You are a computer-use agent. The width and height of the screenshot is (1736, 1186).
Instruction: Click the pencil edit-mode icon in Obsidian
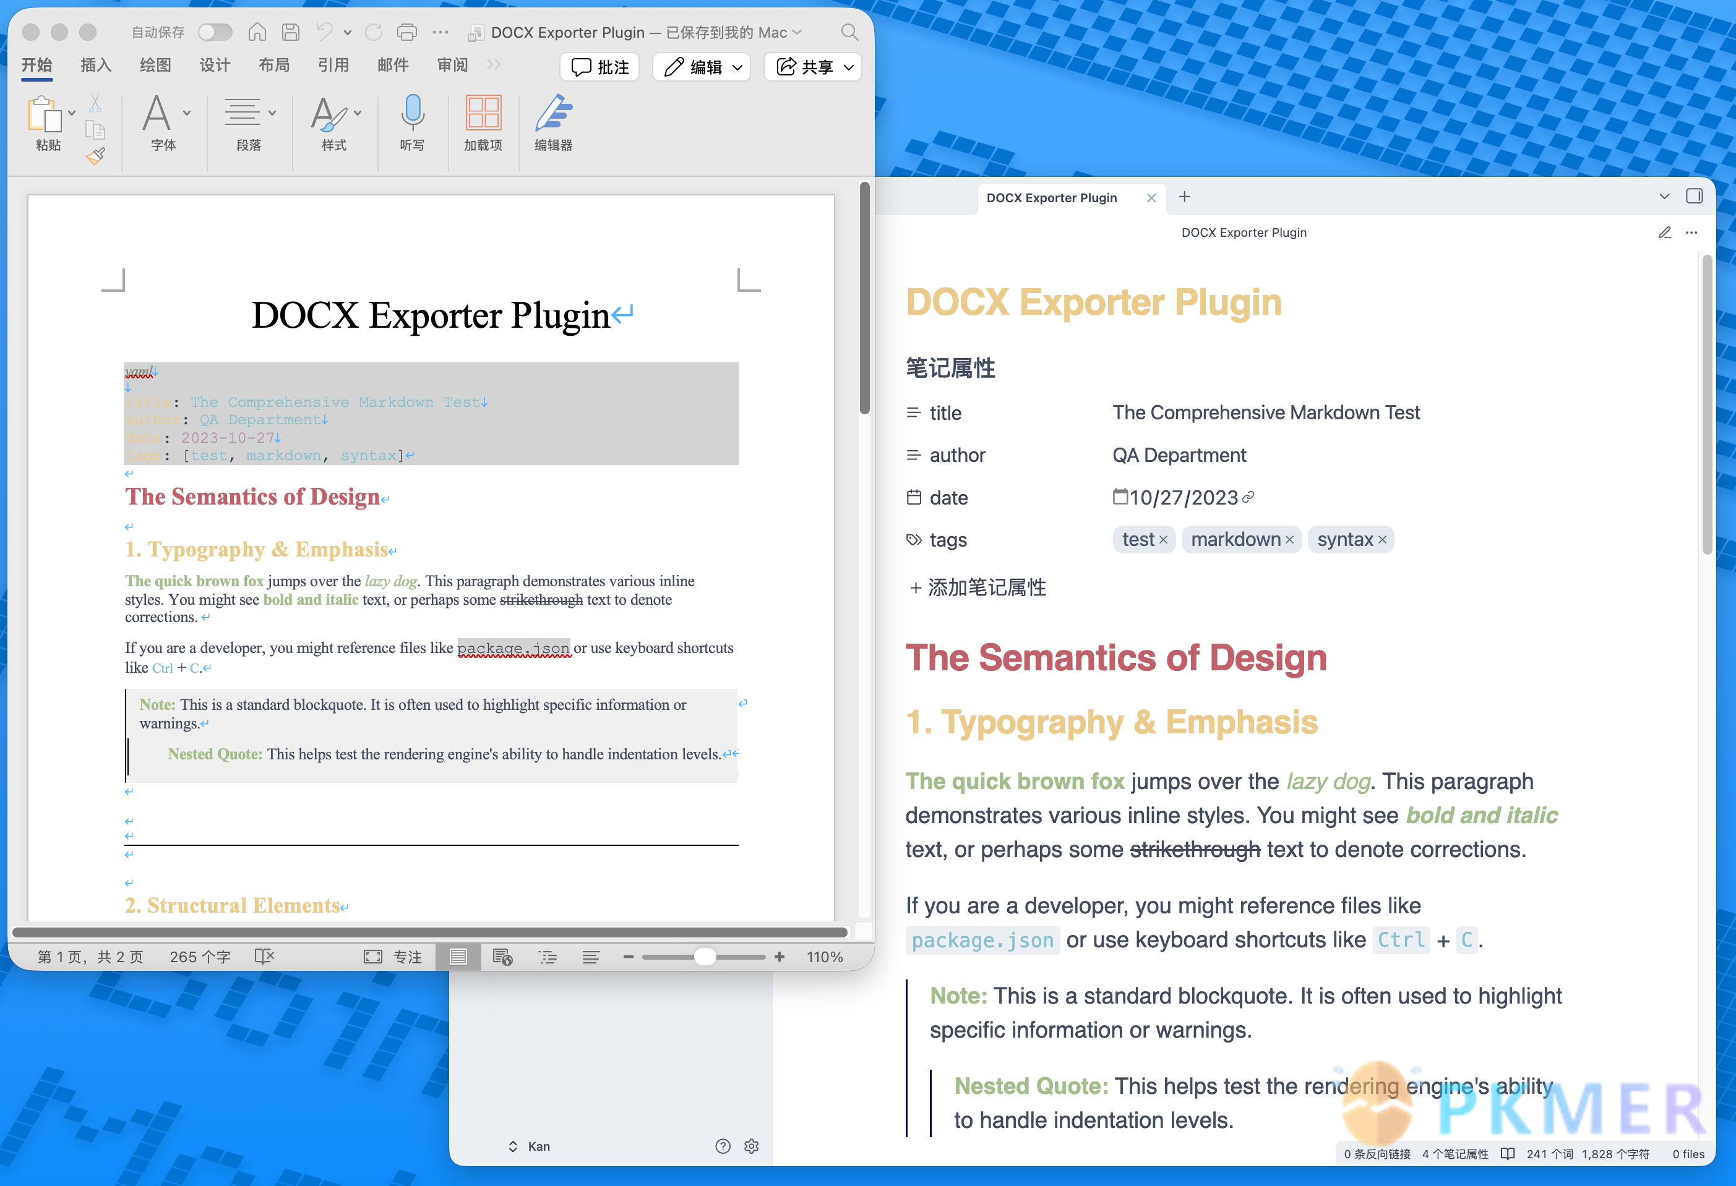point(1664,233)
